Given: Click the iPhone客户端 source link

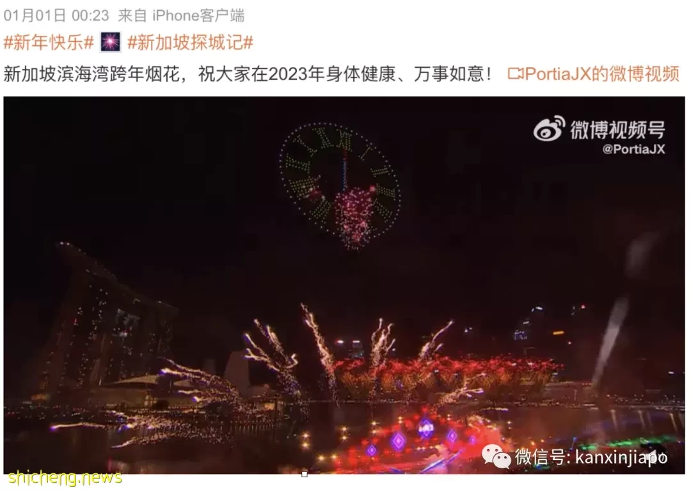Looking at the screenshot, I should (x=198, y=15).
